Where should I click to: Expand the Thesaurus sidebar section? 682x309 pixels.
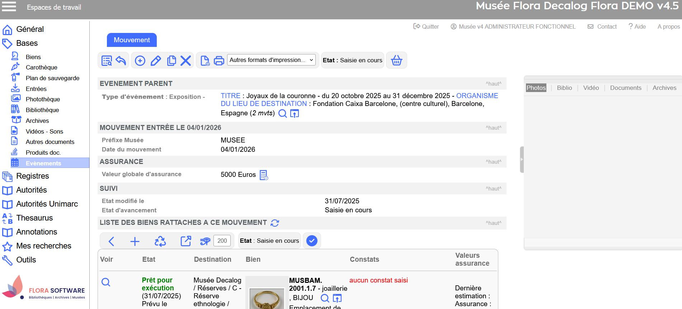coord(34,218)
